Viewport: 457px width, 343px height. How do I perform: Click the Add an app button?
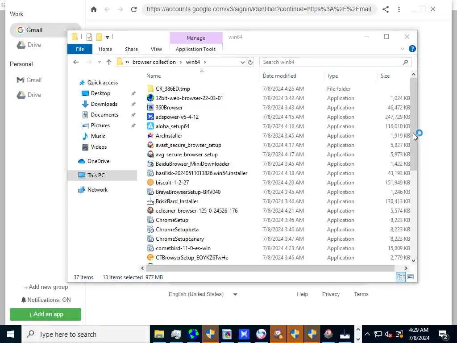[46, 314]
